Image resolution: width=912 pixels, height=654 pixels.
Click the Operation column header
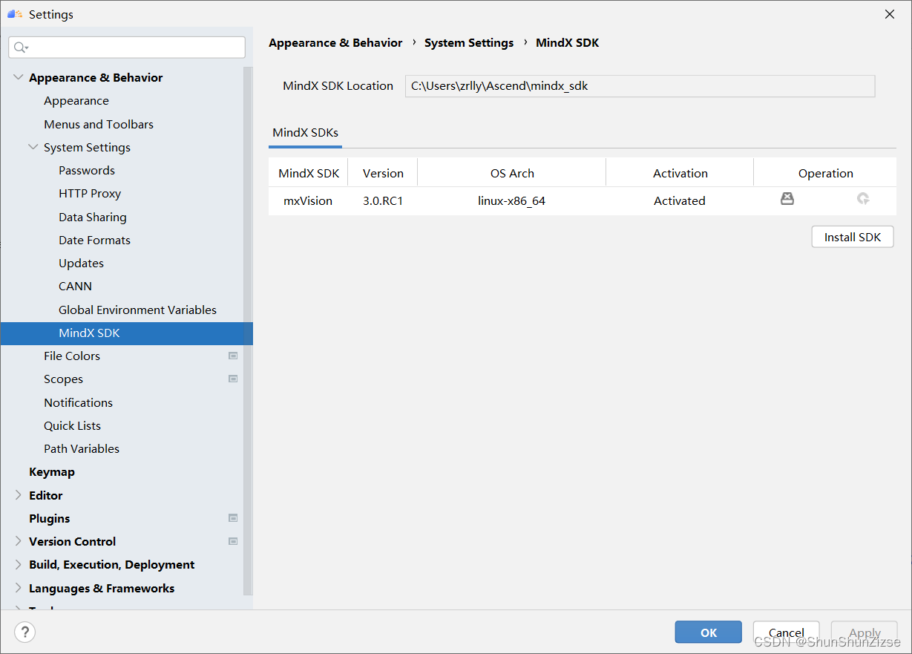pos(825,173)
